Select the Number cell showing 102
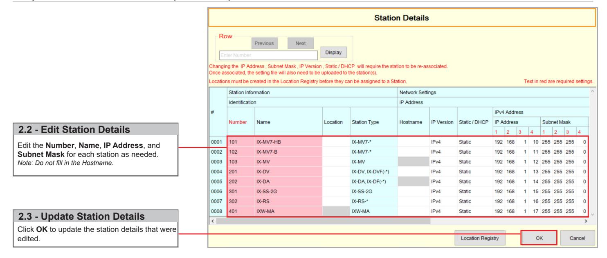The height and width of the screenshot is (258, 607). click(x=241, y=152)
